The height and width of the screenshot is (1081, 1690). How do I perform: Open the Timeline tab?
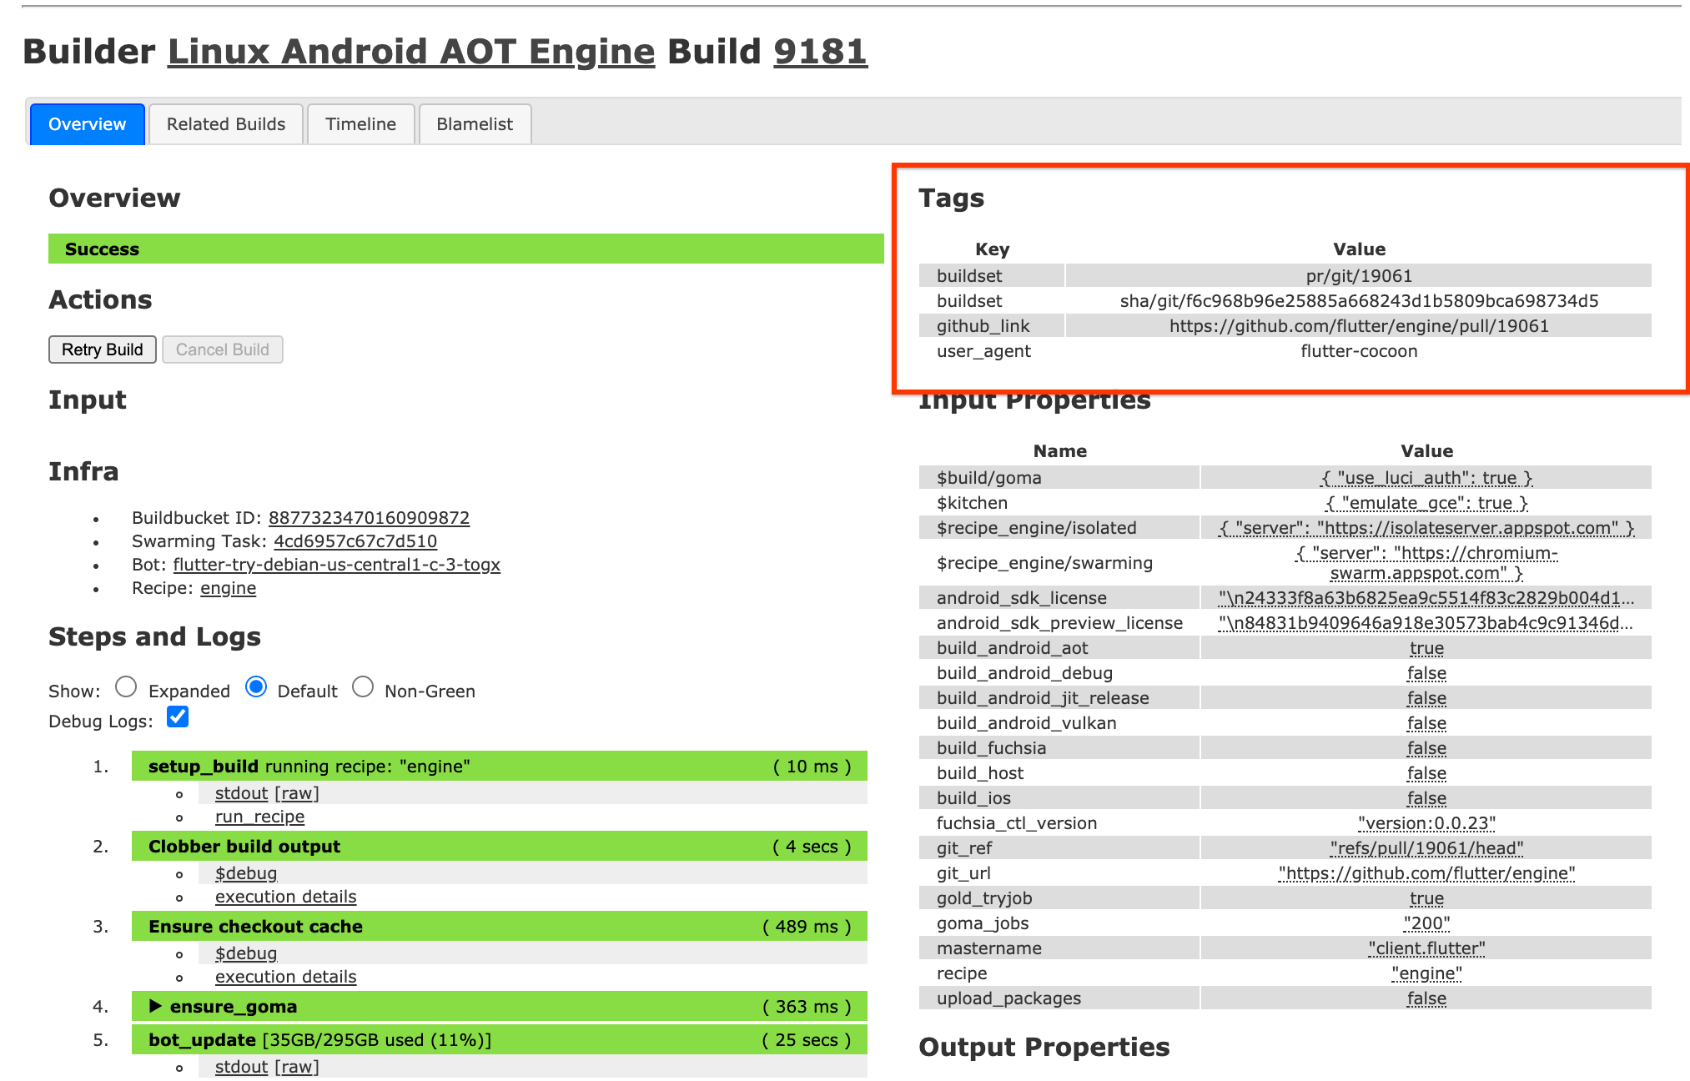(360, 123)
